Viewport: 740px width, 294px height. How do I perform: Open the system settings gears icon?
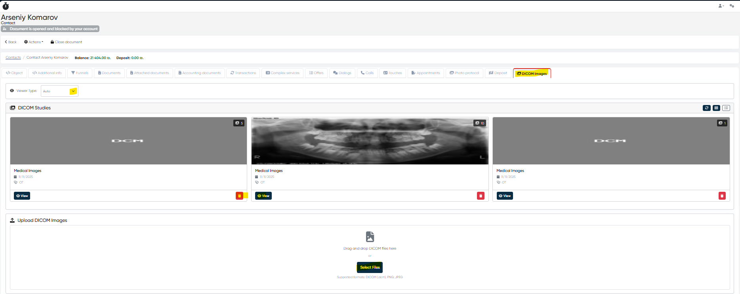732,6
